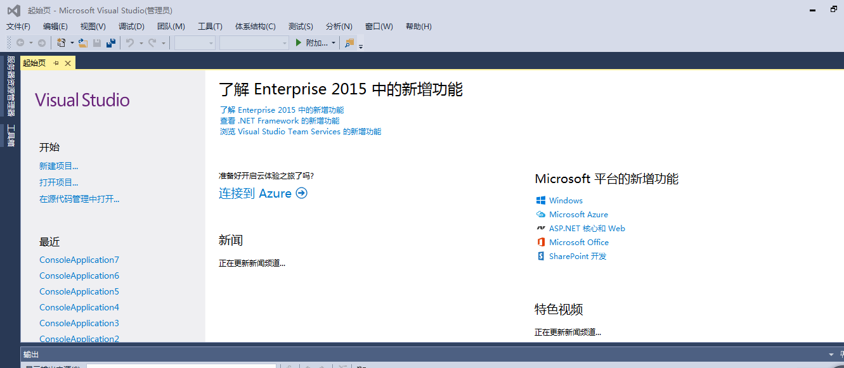Click the 新建项目... link
This screenshot has height=368, width=844.
click(59, 166)
